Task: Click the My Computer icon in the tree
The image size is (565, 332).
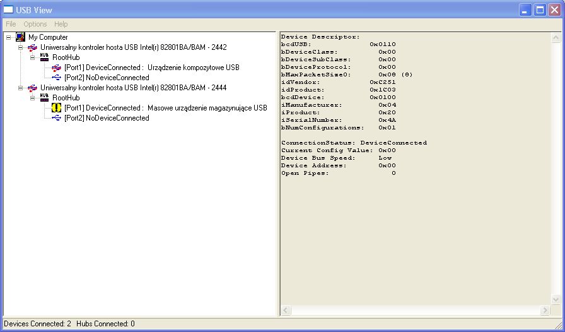Action: coord(20,37)
